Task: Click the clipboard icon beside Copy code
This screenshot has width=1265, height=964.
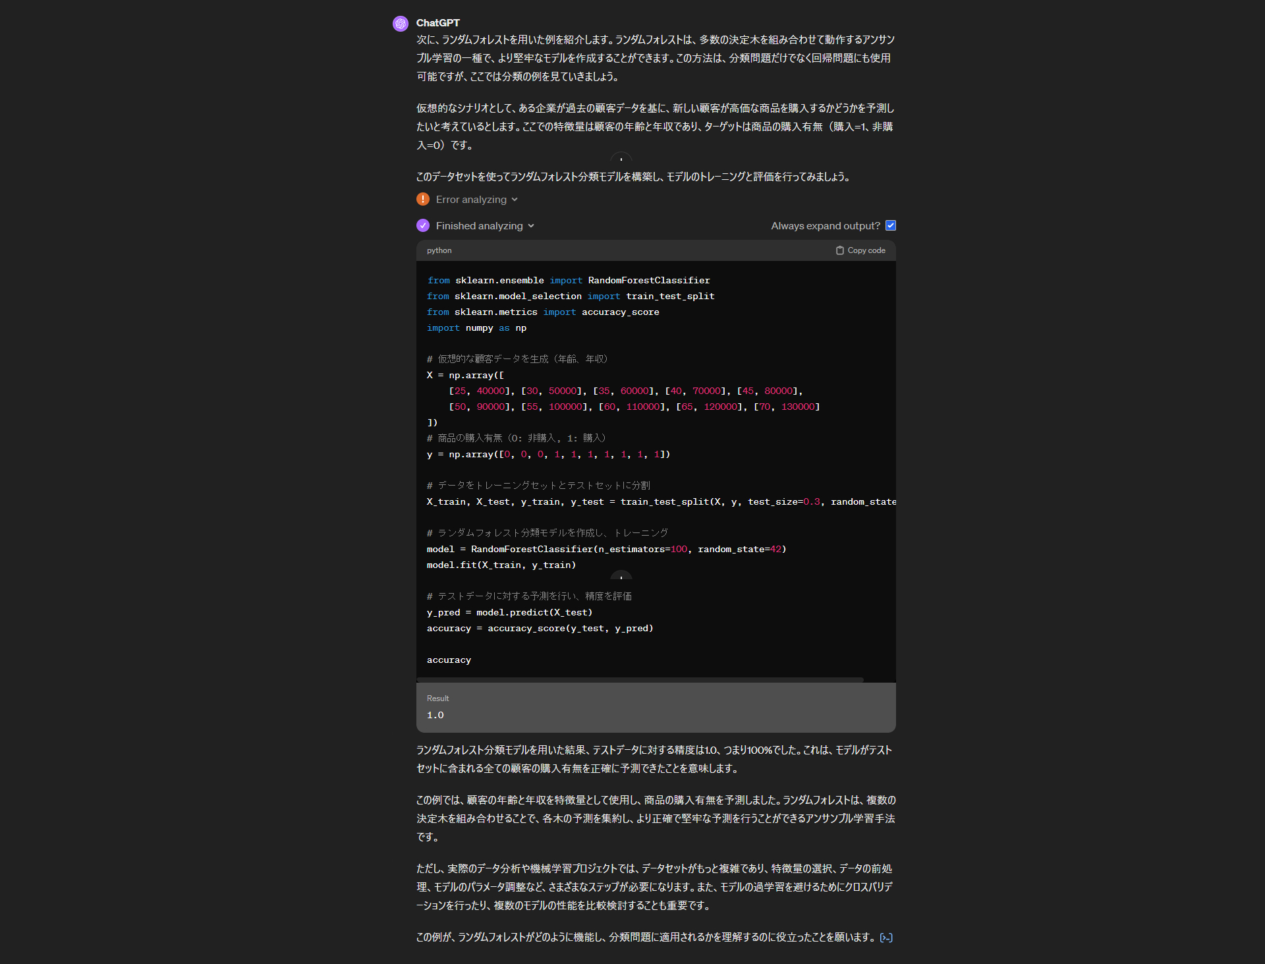Action: click(x=839, y=250)
